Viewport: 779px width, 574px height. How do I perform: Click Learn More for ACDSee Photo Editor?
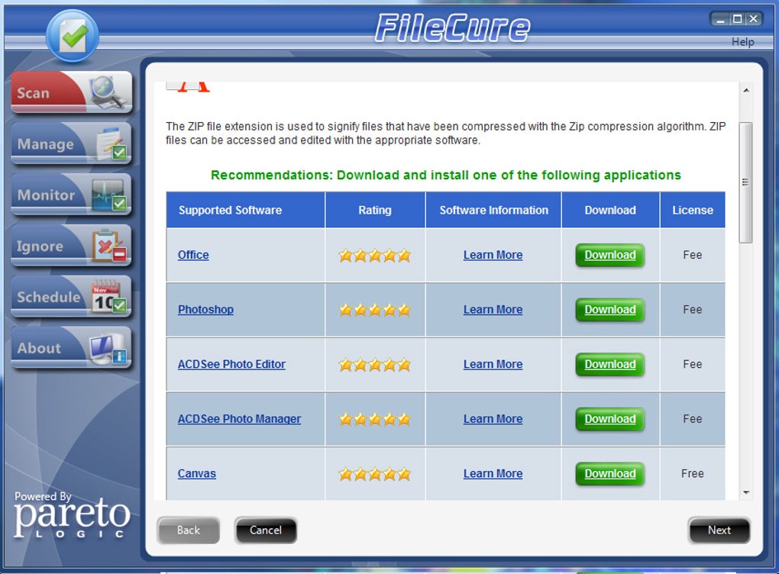point(493,364)
